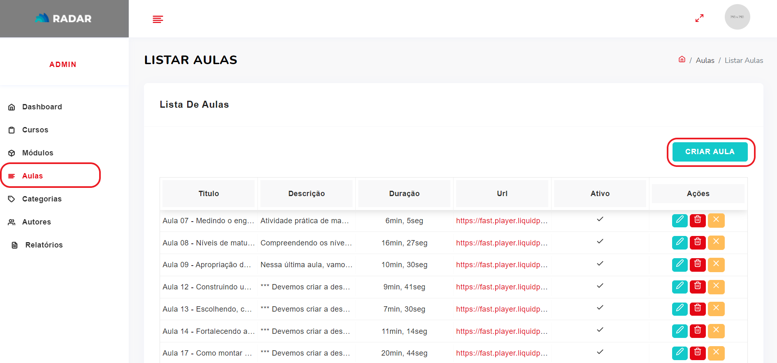
Task: Click the Criar Aula button
Action: tap(710, 152)
